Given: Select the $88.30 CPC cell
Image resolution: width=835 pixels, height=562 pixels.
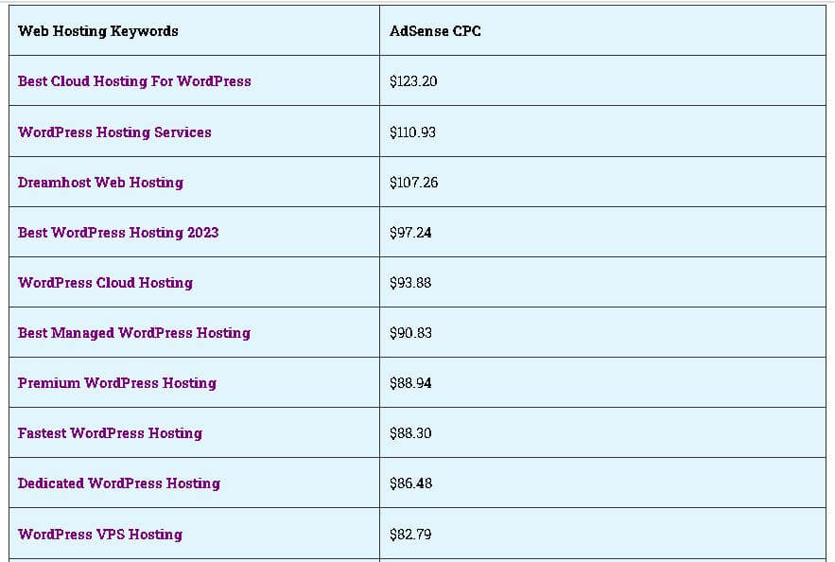Looking at the screenshot, I should [x=410, y=433].
